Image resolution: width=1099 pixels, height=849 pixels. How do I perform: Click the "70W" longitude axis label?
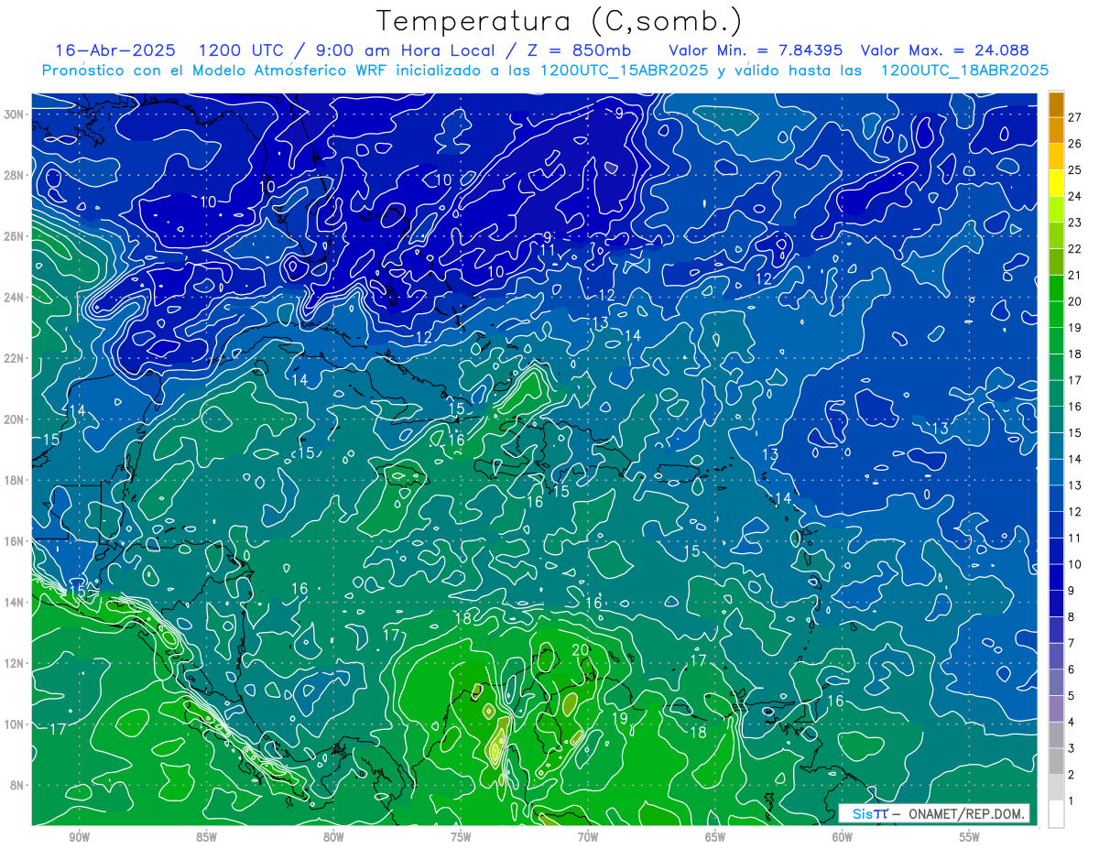(x=588, y=837)
